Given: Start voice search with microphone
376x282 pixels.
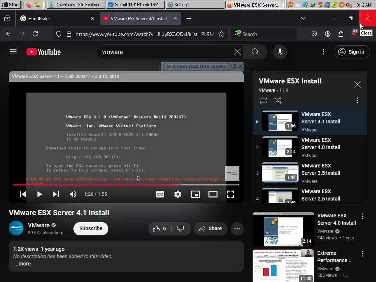Looking at the screenshot, I should tap(280, 52).
